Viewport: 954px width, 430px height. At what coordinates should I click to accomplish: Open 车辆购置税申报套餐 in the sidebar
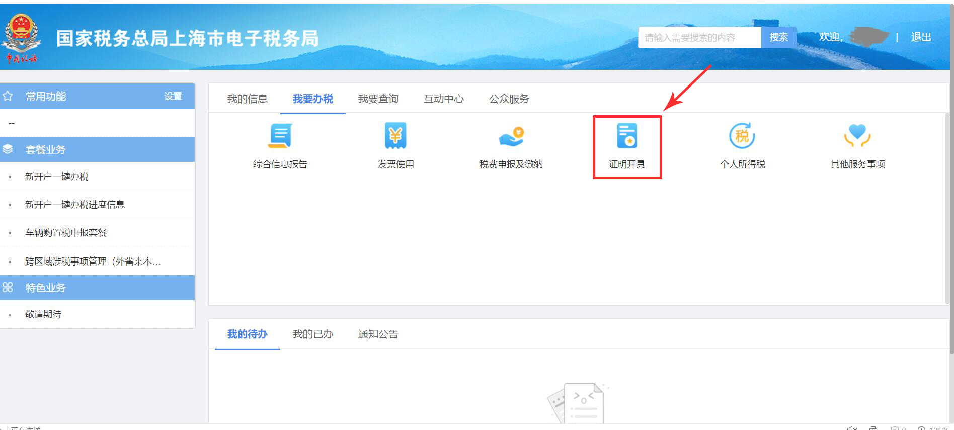coord(66,233)
